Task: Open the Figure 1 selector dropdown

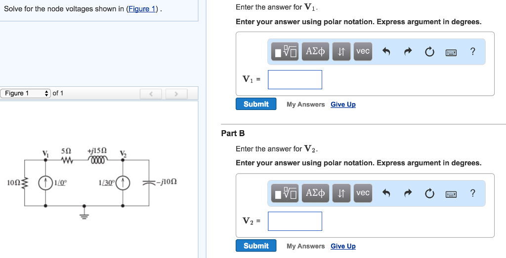Action: click(25, 93)
